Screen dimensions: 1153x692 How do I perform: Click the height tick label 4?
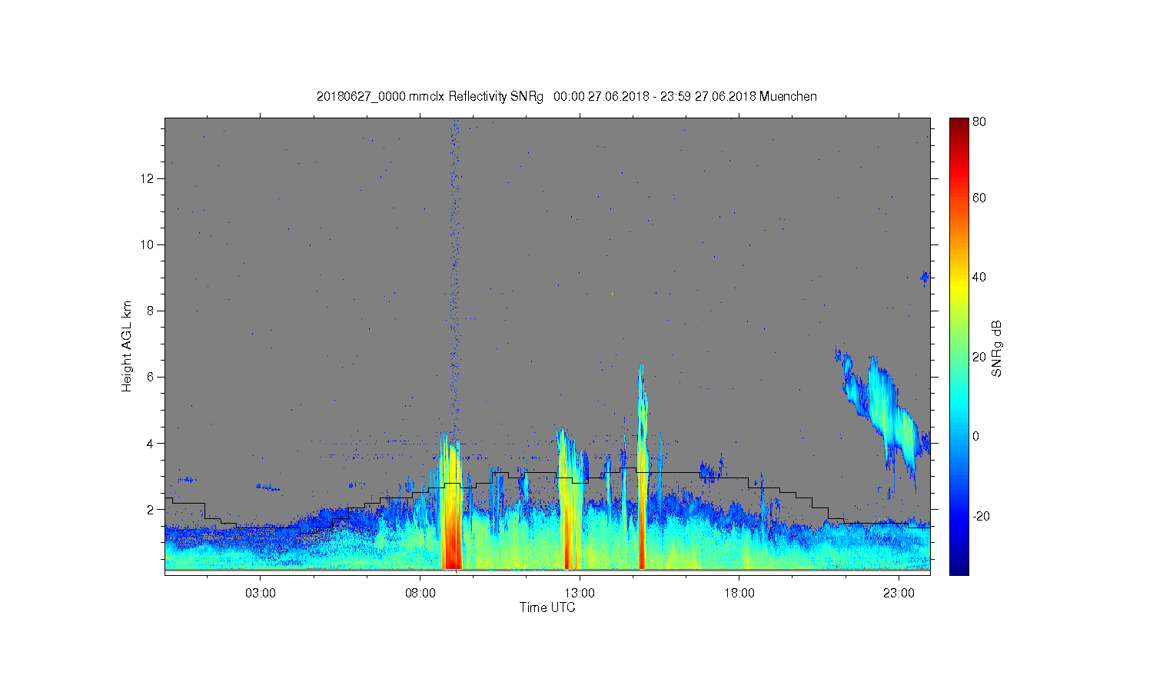pyautogui.click(x=151, y=443)
